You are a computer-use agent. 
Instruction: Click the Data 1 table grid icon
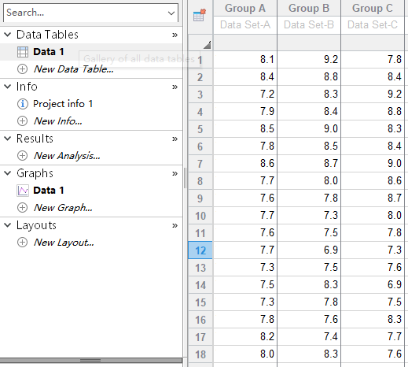click(x=23, y=52)
